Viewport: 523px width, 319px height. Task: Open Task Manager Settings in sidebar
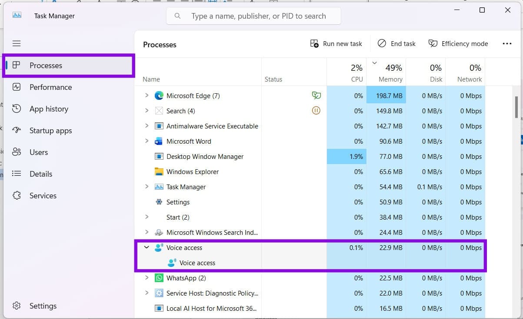coord(69,306)
